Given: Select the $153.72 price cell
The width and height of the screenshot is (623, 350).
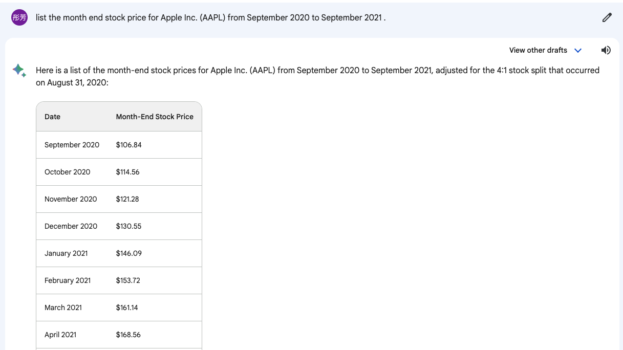Looking at the screenshot, I should point(155,280).
